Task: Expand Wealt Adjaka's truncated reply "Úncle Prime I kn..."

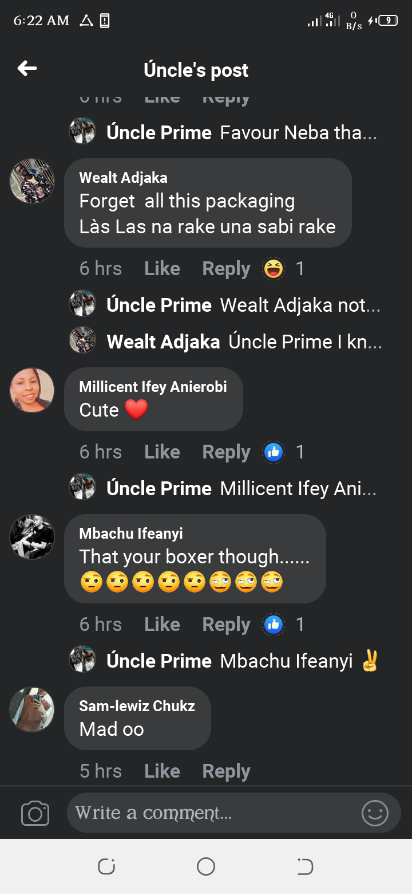Action: point(304,342)
